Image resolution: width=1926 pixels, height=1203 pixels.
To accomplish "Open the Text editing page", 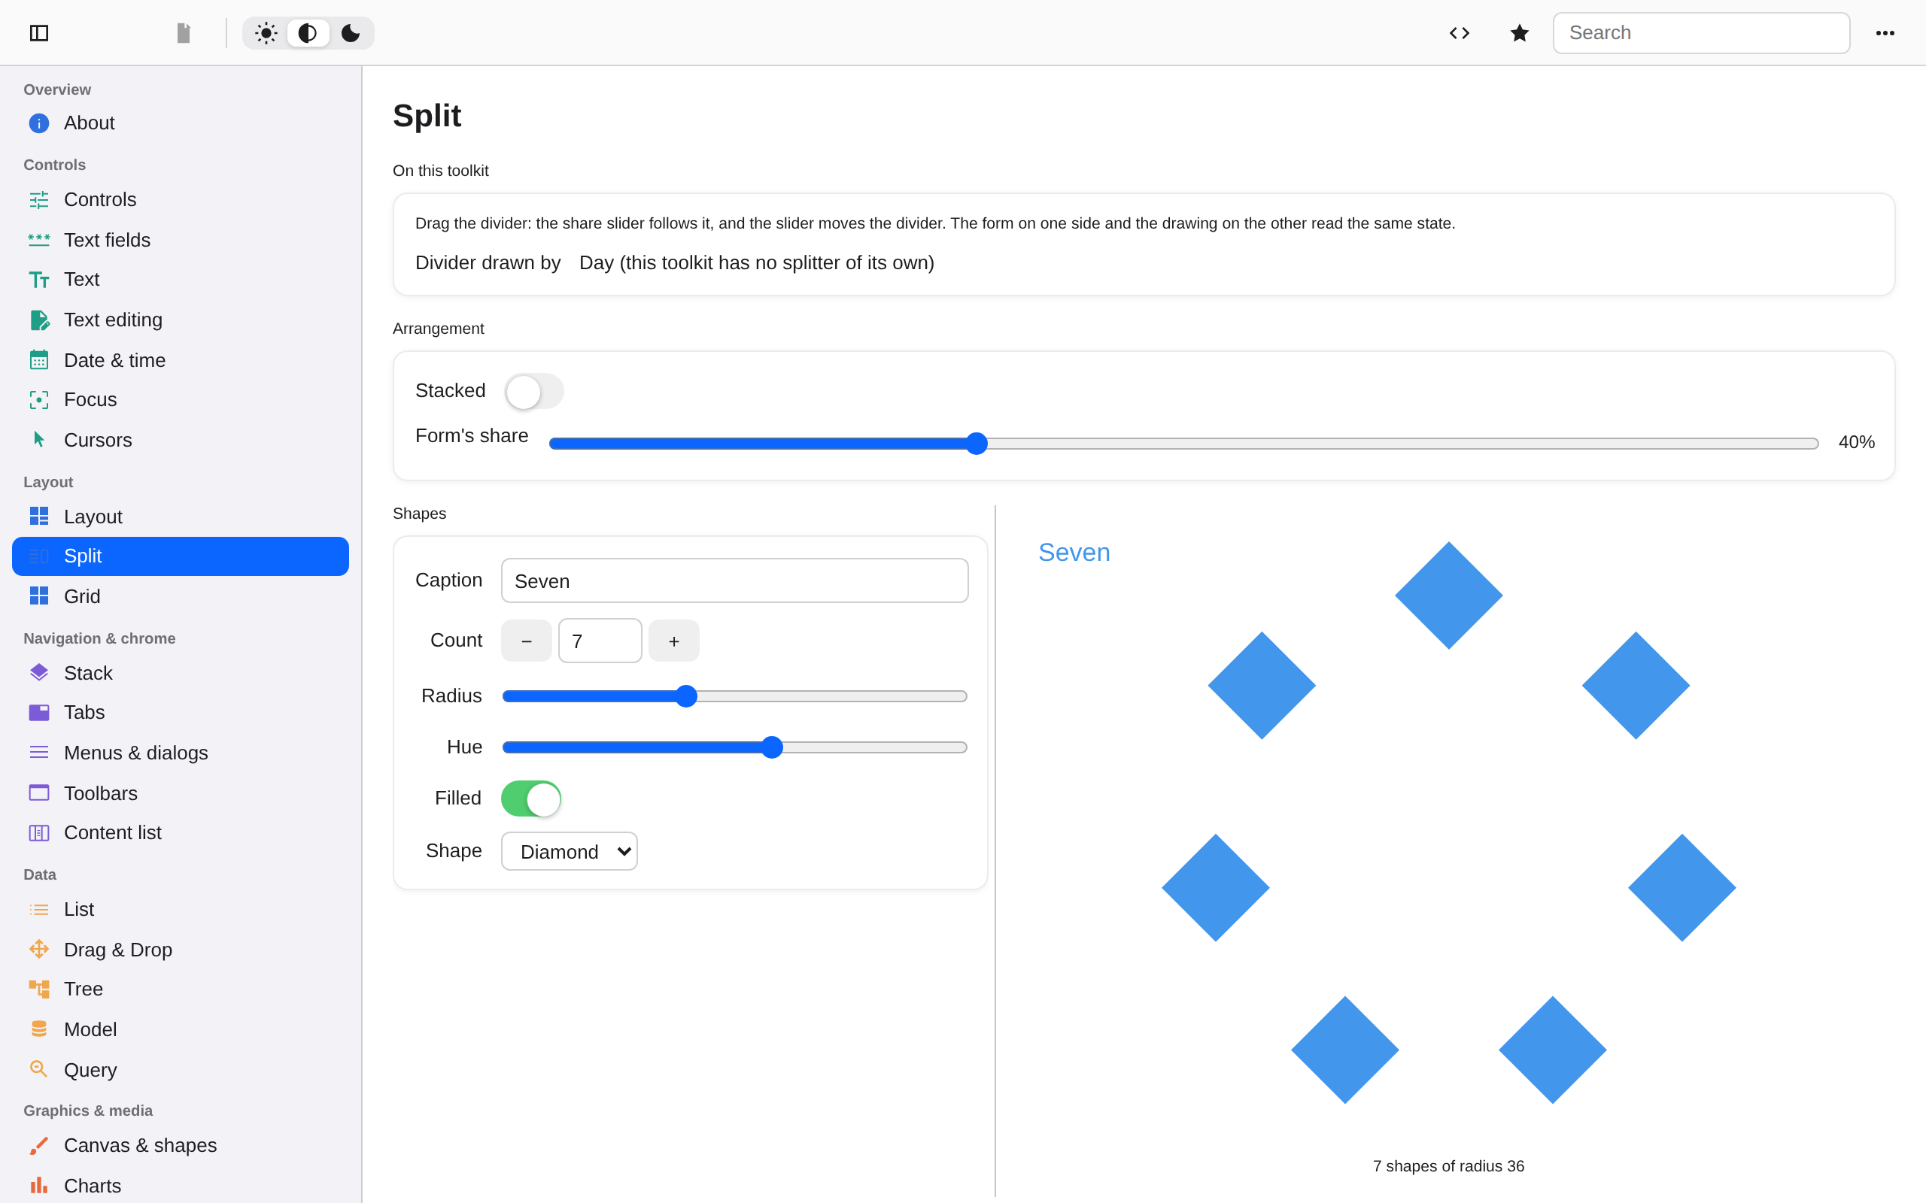I will (181, 320).
